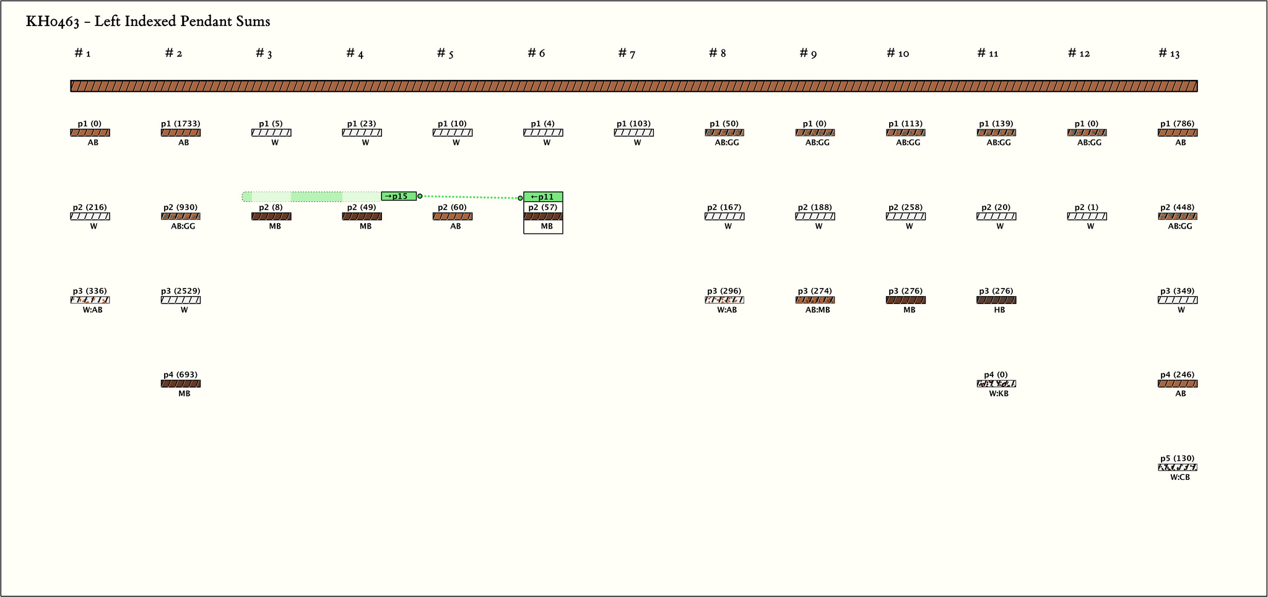This screenshot has width=1268, height=597.
Task: Click the p4 (693) dark brown pendant
Action: pos(181,384)
